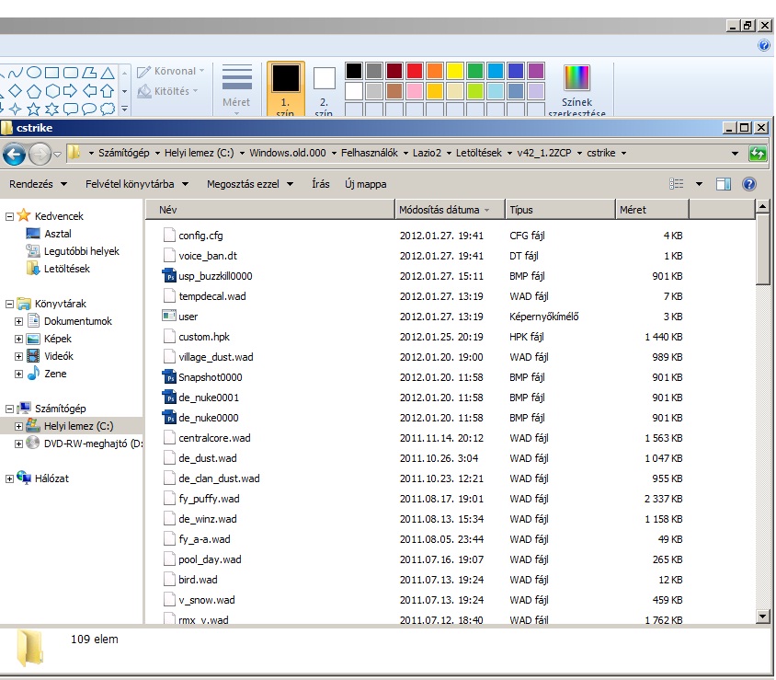Screen dimensions: 776x680
Task: Refresh the cstrike folder view
Action: tap(758, 154)
